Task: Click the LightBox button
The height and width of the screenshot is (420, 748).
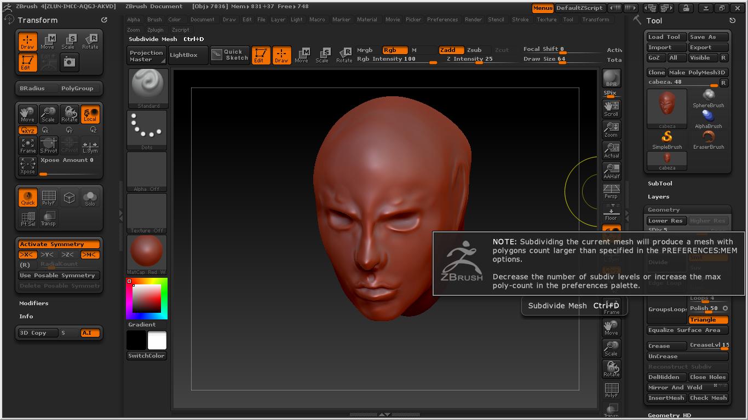Action: pos(188,55)
